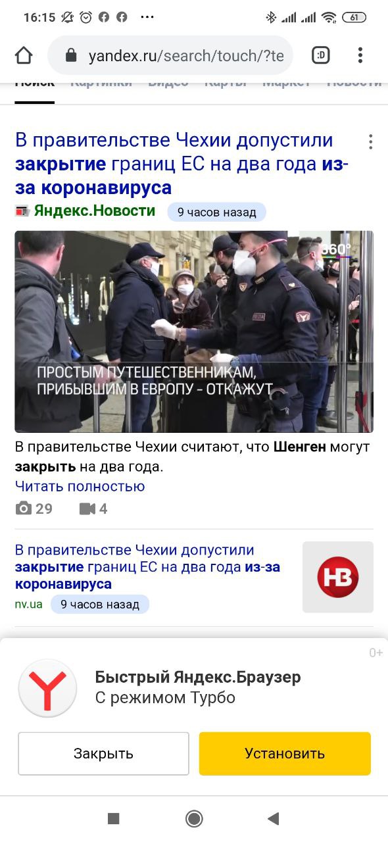The width and height of the screenshot is (388, 842).
Task: Tap the Chrome home icon
Action: pyautogui.click(x=24, y=56)
